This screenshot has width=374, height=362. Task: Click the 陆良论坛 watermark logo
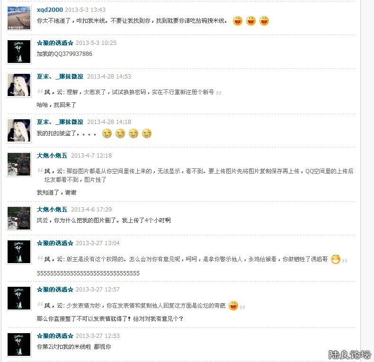pyautogui.click(x=349, y=354)
